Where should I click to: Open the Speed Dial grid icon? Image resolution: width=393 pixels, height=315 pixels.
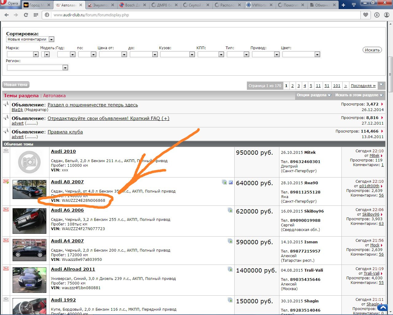tap(36, 15)
